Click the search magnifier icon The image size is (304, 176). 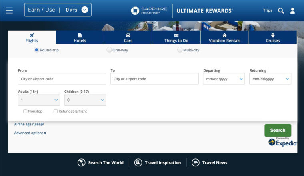point(281,11)
